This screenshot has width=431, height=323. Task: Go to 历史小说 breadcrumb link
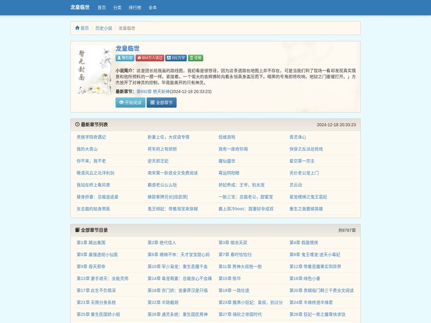click(x=104, y=28)
